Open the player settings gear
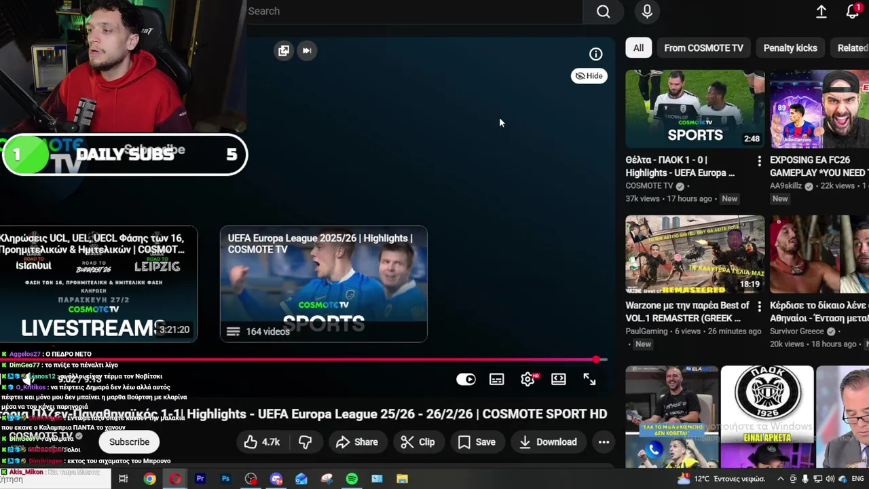869x489 pixels. [528, 380]
